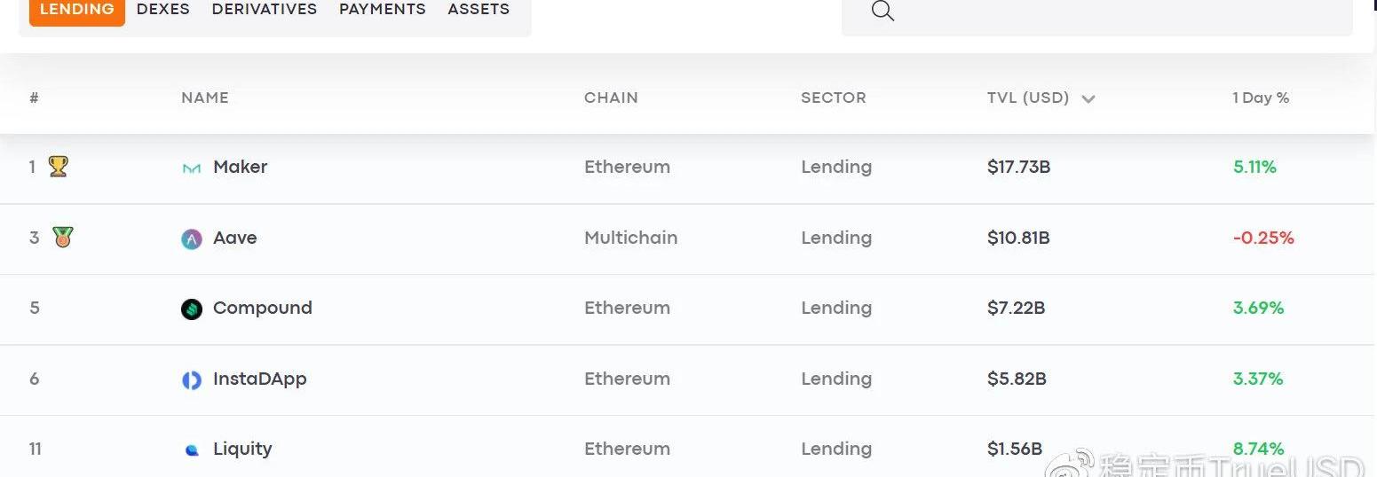
Task: Click the search magnifier icon
Action: coord(882,11)
